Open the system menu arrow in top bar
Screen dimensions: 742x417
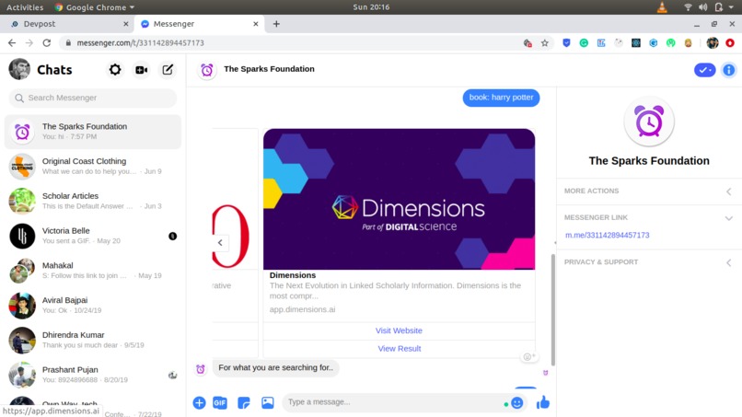click(x=731, y=7)
